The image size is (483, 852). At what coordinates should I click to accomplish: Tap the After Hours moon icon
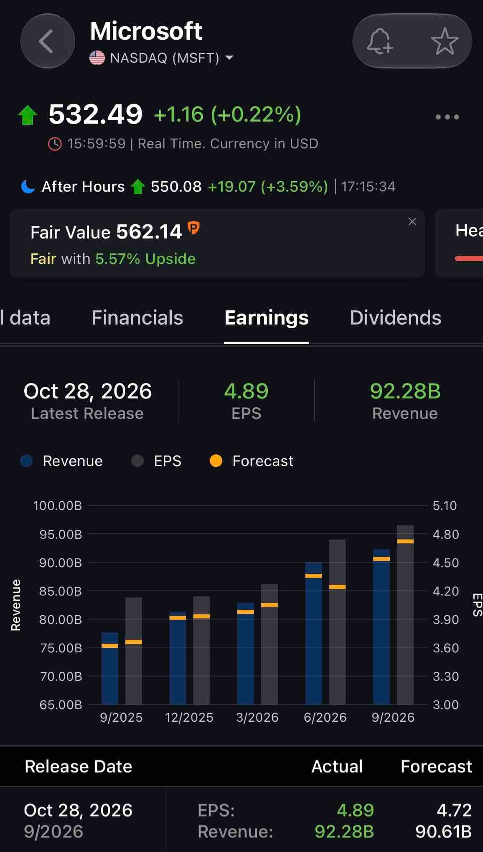pyautogui.click(x=28, y=186)
